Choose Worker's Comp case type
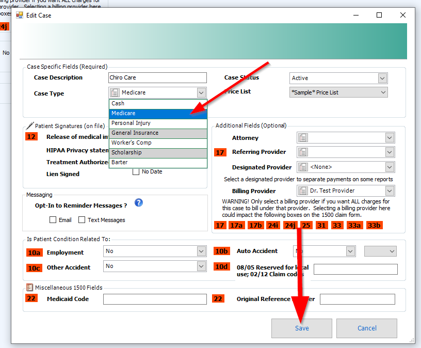Screen dimensions: 421x348 (158, 143)
